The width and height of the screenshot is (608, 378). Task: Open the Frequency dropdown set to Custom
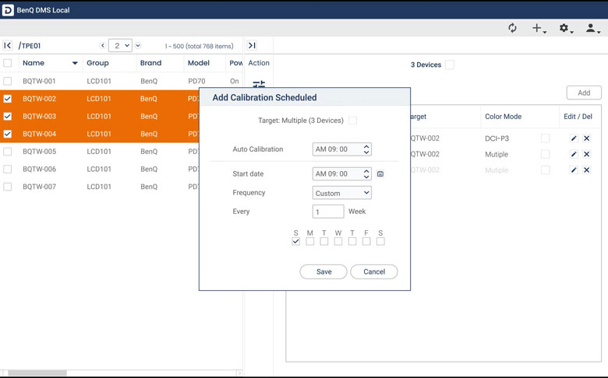pyautogui.click(x=342, y=193)
